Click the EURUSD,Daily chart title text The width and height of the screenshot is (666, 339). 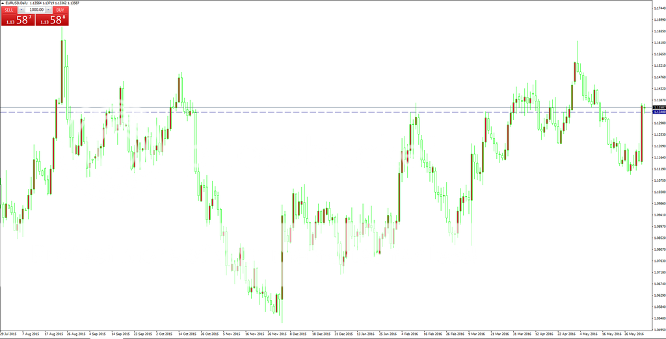click(16, 3)
